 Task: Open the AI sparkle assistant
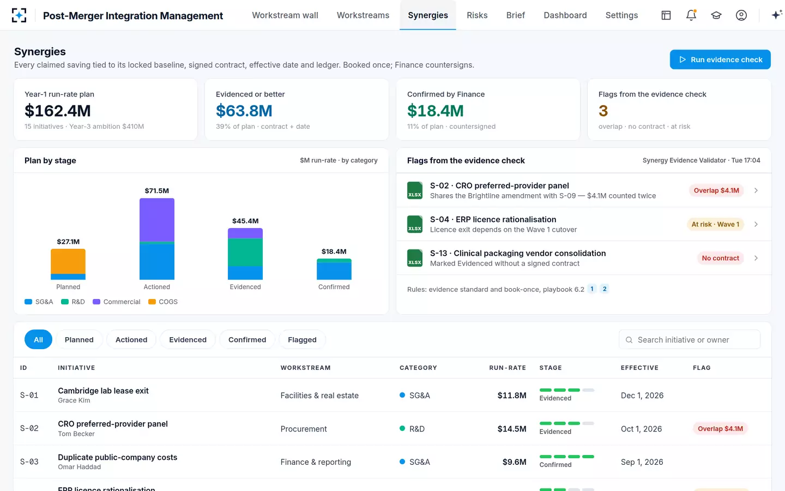pos(777,15)
